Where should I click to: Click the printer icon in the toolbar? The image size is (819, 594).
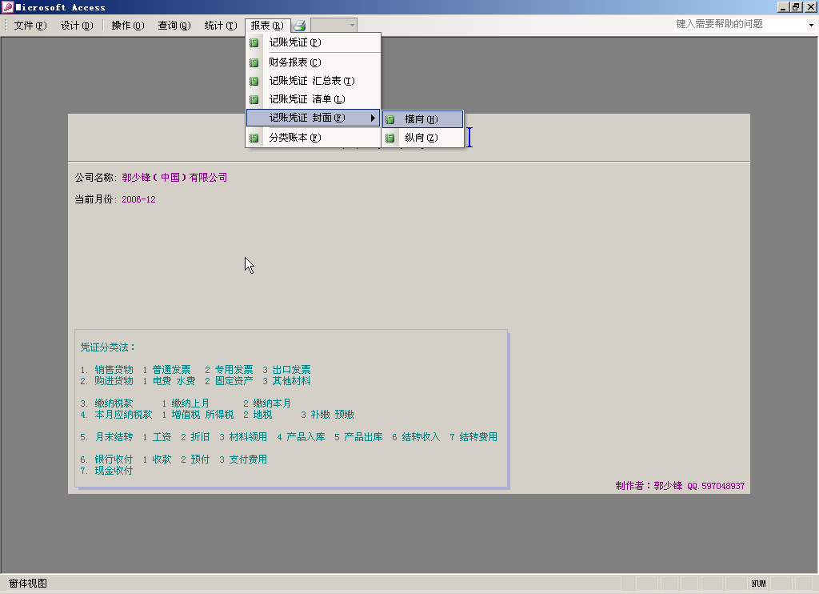pyautogui.click(x=299, y=26)
